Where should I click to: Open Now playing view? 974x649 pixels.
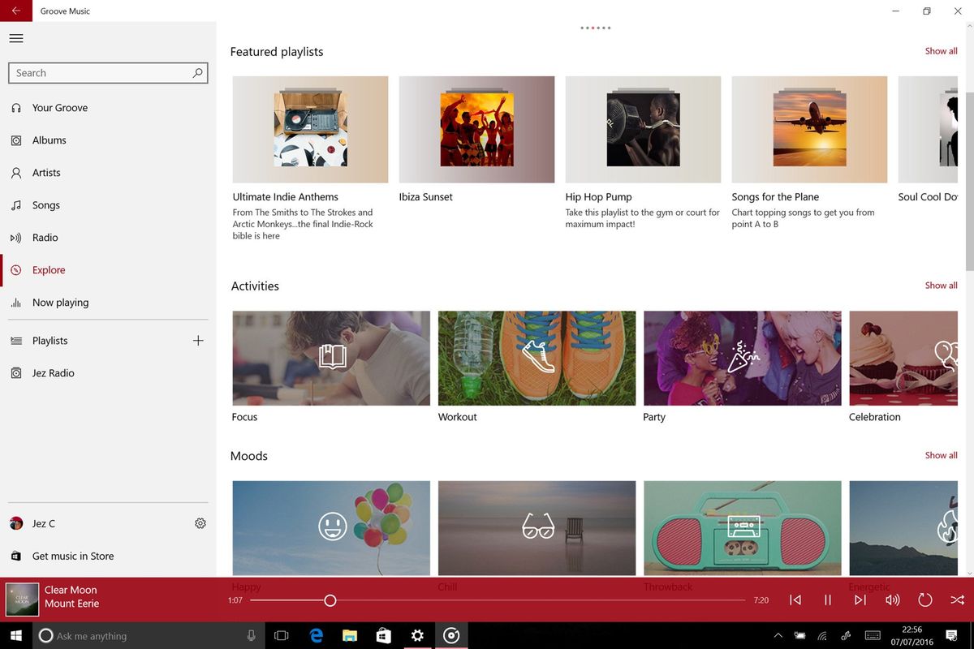pos(60,302)
